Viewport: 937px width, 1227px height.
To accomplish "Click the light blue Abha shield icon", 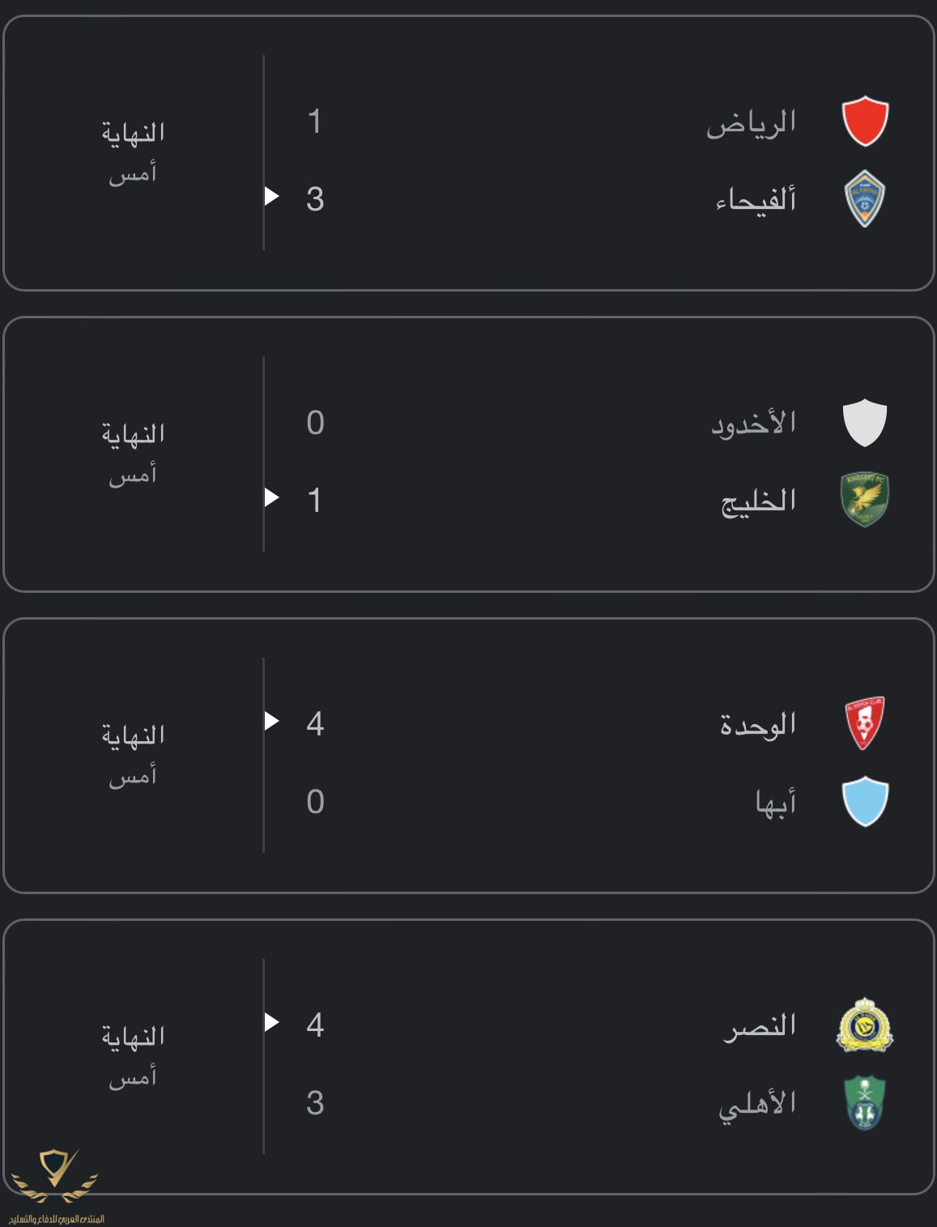I will coord(865,801).
